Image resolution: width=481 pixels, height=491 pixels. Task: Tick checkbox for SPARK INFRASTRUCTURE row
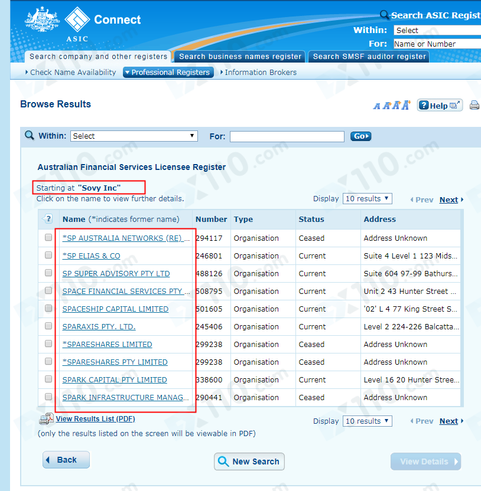click(48, 397)
